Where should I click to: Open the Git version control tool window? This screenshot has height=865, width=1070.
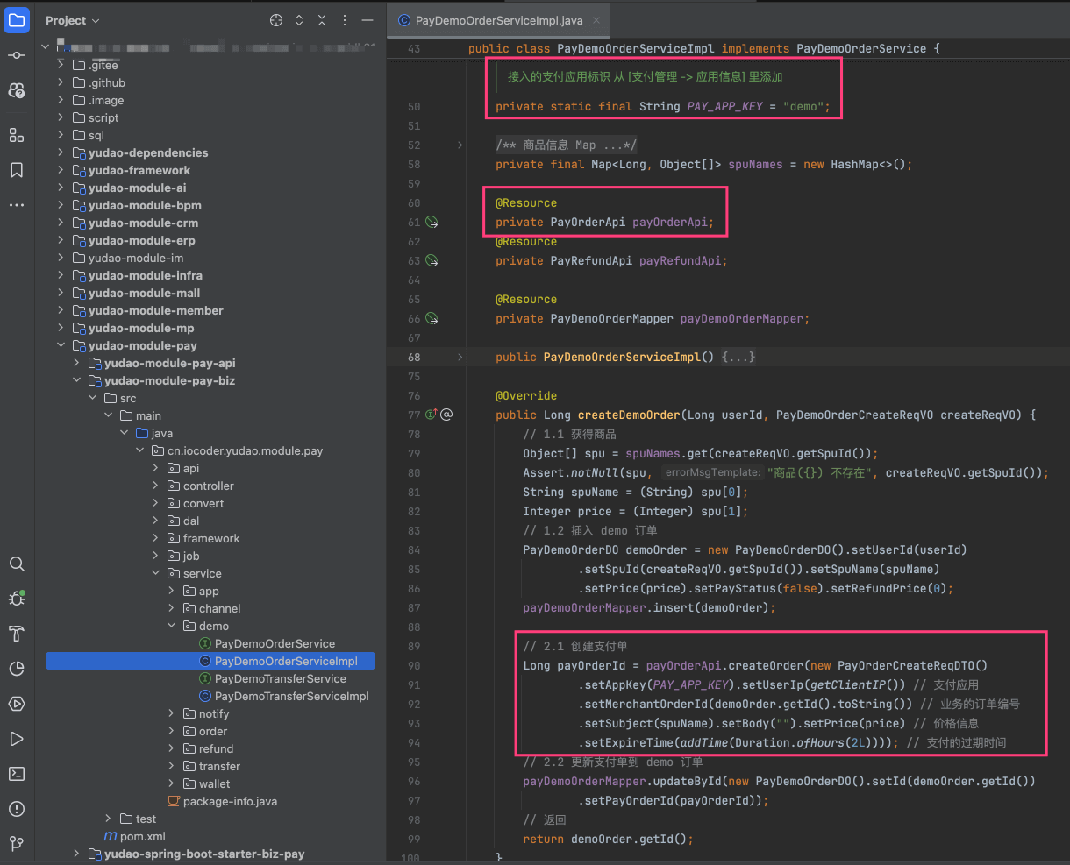16,844
